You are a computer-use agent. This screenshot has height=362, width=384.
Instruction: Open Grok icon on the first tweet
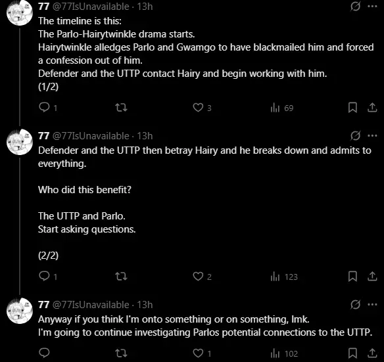point(355,6)
